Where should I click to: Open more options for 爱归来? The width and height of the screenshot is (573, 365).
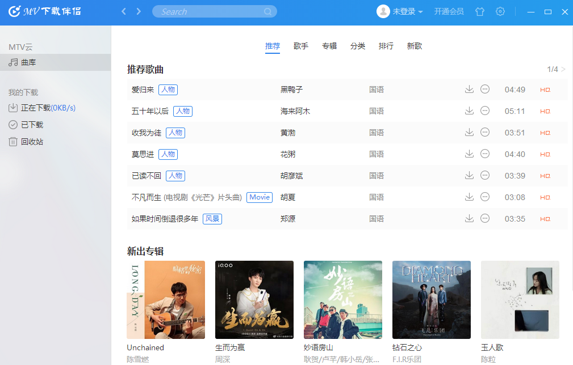pyautogui.click(x=485, y=90)
